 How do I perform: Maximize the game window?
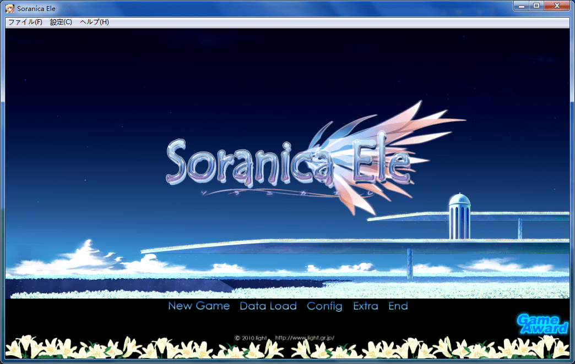536,5
